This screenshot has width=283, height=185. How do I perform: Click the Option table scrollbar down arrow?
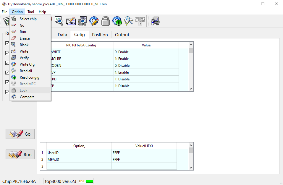coord(191,168)
